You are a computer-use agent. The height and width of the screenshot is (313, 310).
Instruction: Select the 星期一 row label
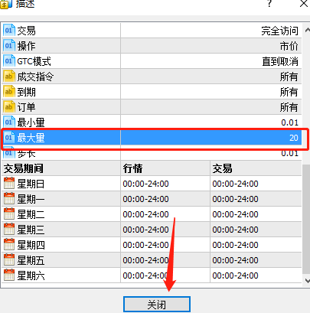[x=31, y=199]
